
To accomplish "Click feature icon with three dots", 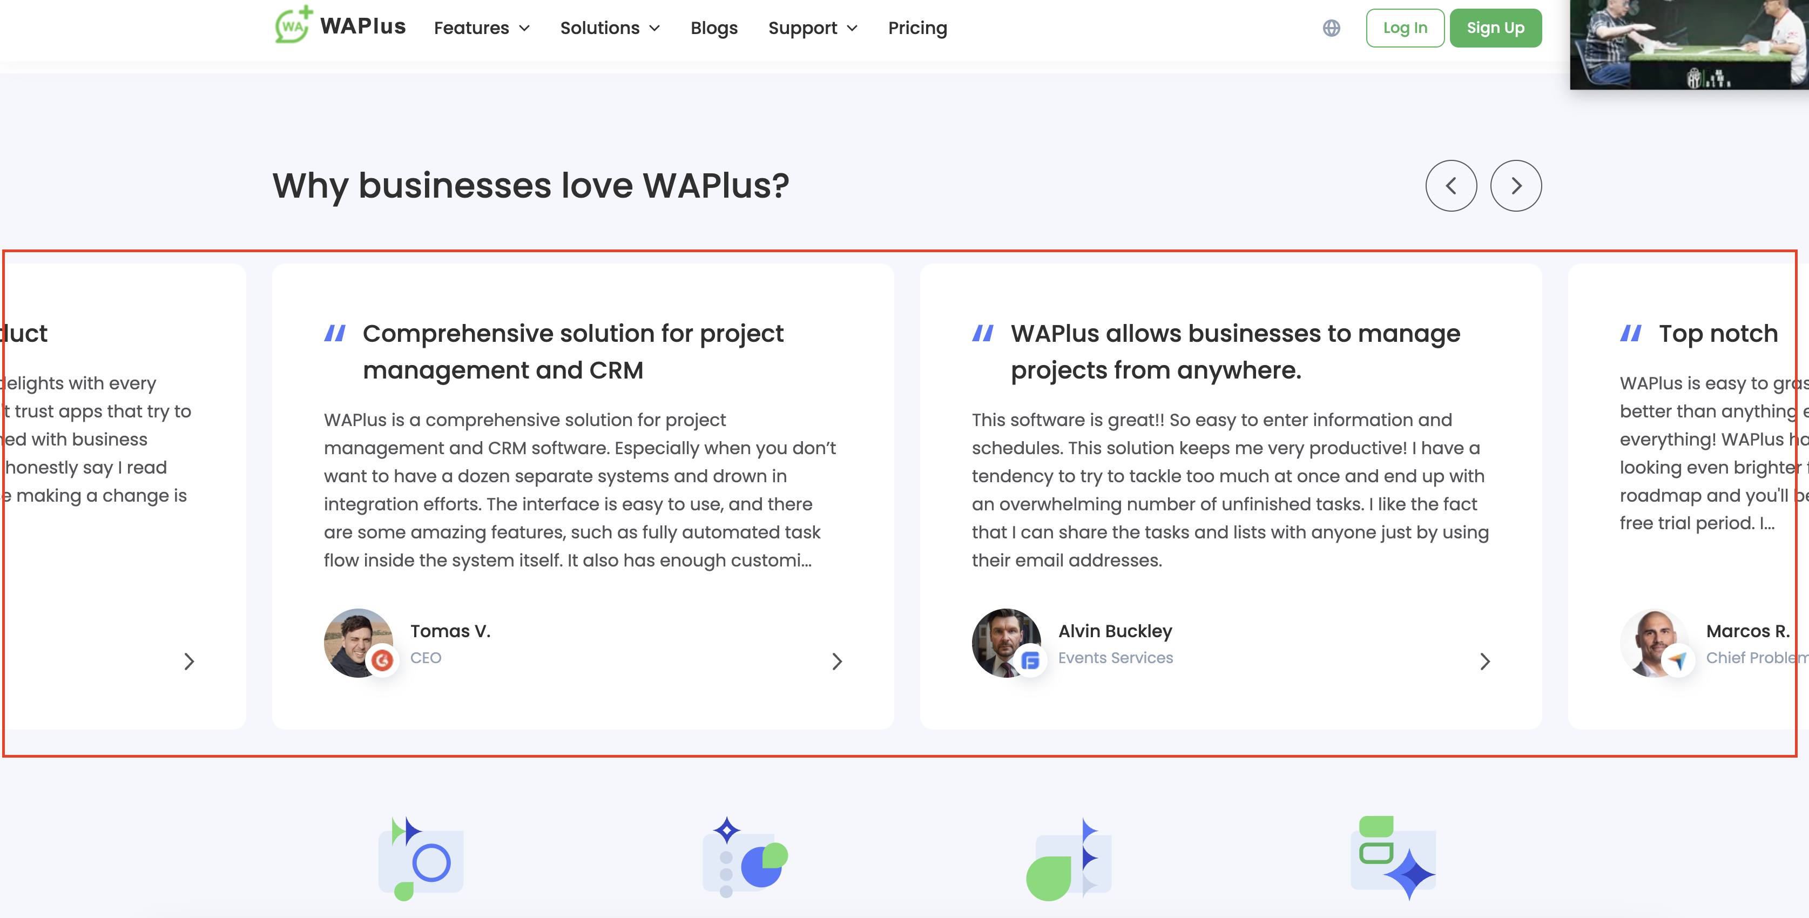I will (x=744, y=857).
